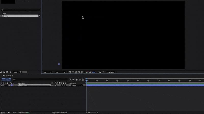Open the Interpret Footage icon in Project panel
Image resolution: width=204 pixels, height=114 pixels.
point(1,72)
